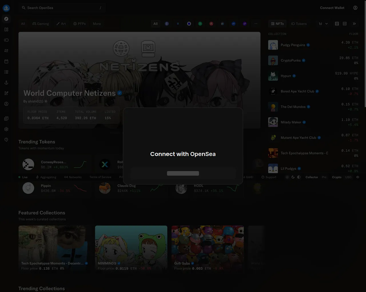Viewport: 366px width, 292px height.
Task: Open Pudgy Penguins collection row
Action: click(313, 45)
